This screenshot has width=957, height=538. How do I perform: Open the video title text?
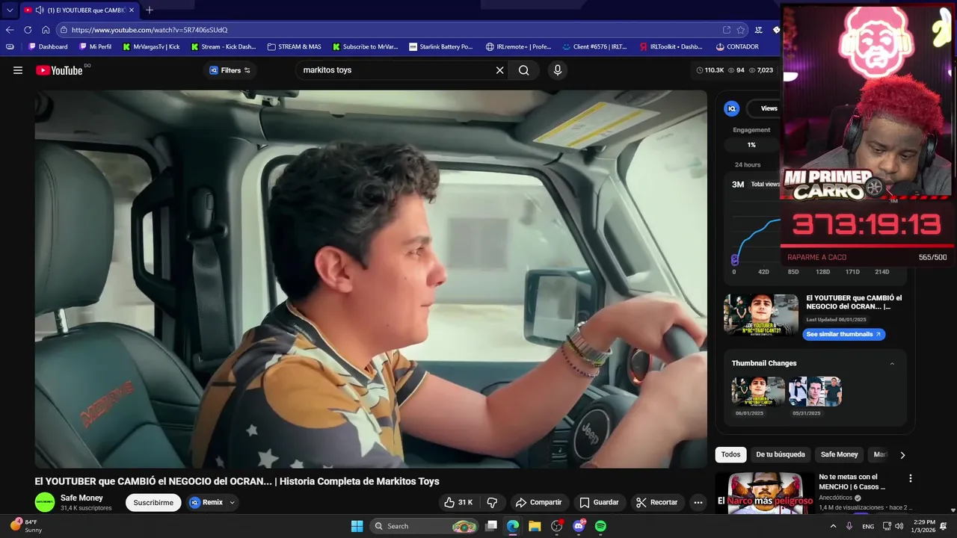[x=237, y=481]
